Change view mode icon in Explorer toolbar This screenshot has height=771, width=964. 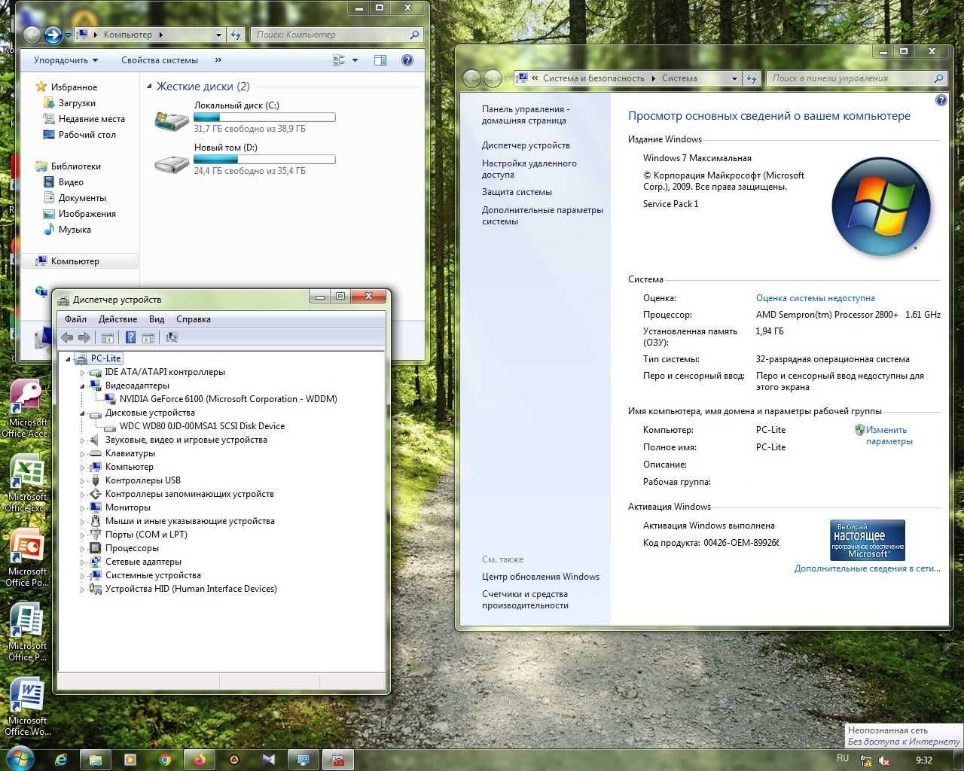point(339,60)
